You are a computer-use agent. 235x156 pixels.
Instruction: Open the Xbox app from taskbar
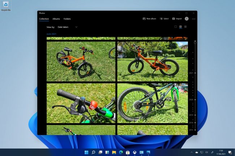[134, 152]
